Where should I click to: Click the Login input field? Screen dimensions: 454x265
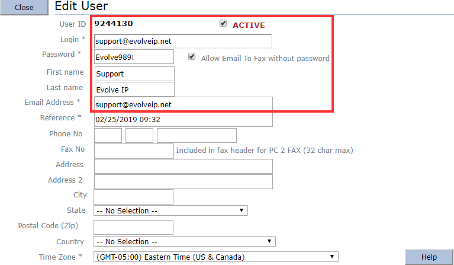click(183, 41)
